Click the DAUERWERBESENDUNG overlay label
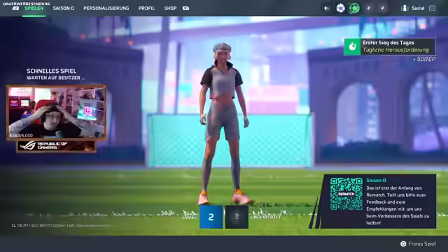 coord(27,3)
